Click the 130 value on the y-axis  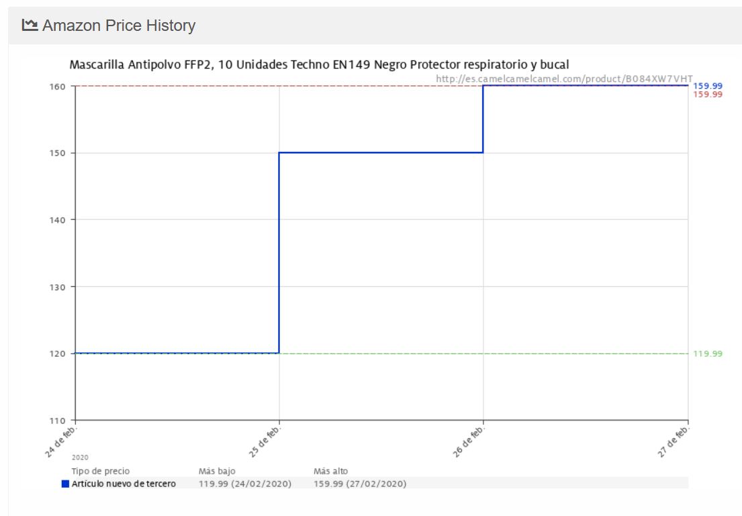point(57,288)
